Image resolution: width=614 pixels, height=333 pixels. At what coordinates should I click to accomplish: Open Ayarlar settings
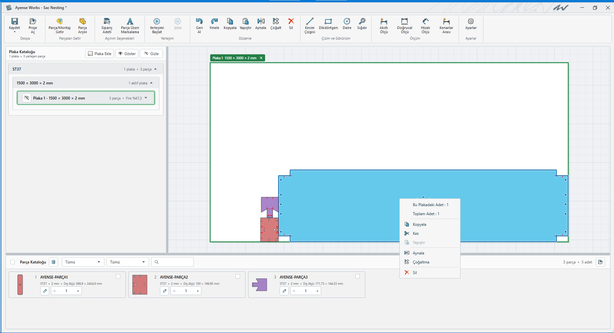coord(471,24)
